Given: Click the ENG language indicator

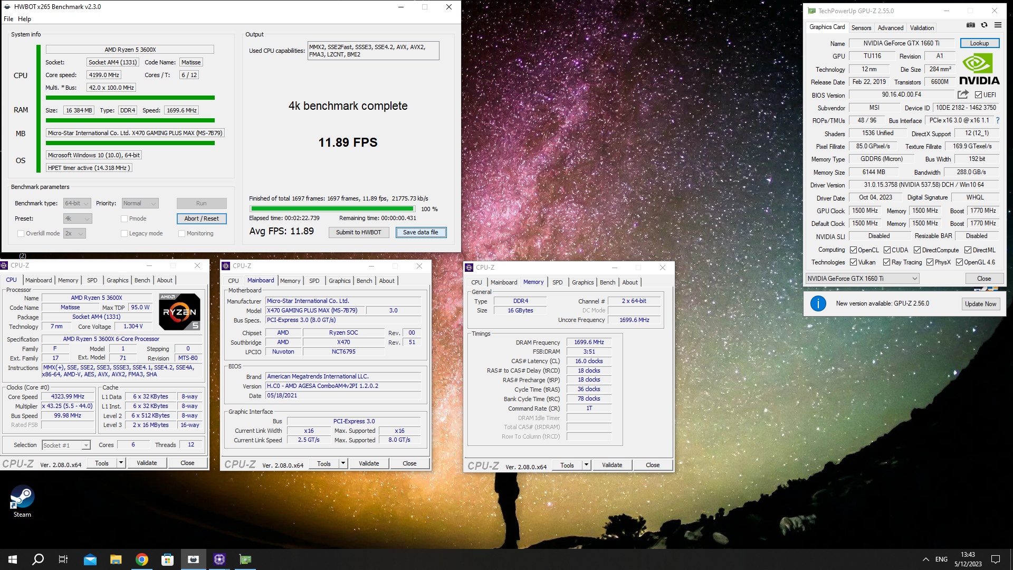Looking at the screenshot, I should [941, 559].
